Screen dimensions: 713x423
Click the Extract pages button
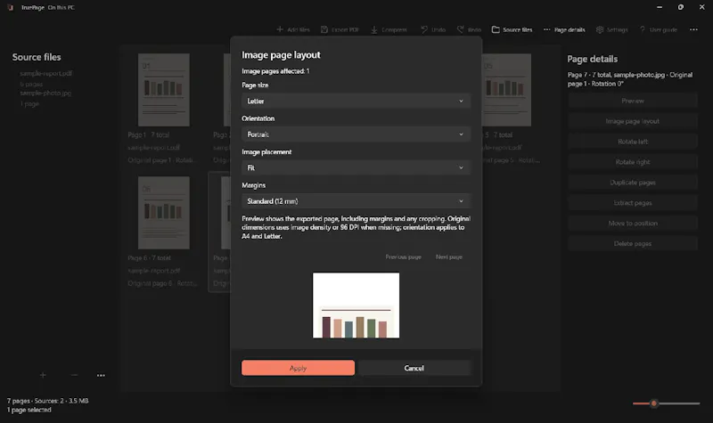pos(633,203)
